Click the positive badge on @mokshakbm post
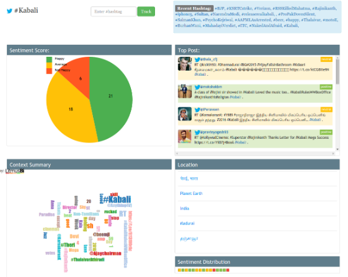Screen dimensions: 348x277 (326, 86)
